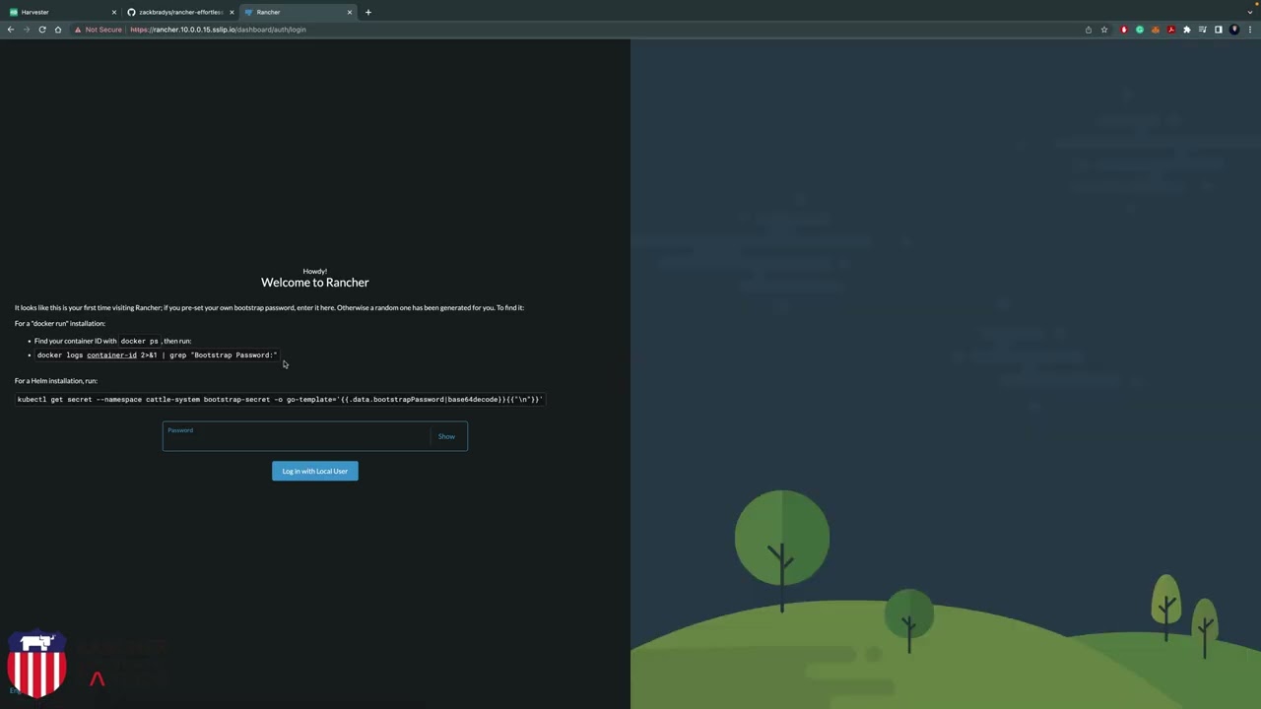Click the Welcome to Rancher heading
This screenshot has height=709, width=1261.
(x=315, y=283)
